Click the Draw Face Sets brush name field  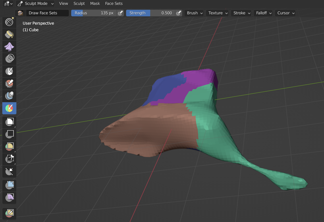pyautogui.click(x=47, y=13)
